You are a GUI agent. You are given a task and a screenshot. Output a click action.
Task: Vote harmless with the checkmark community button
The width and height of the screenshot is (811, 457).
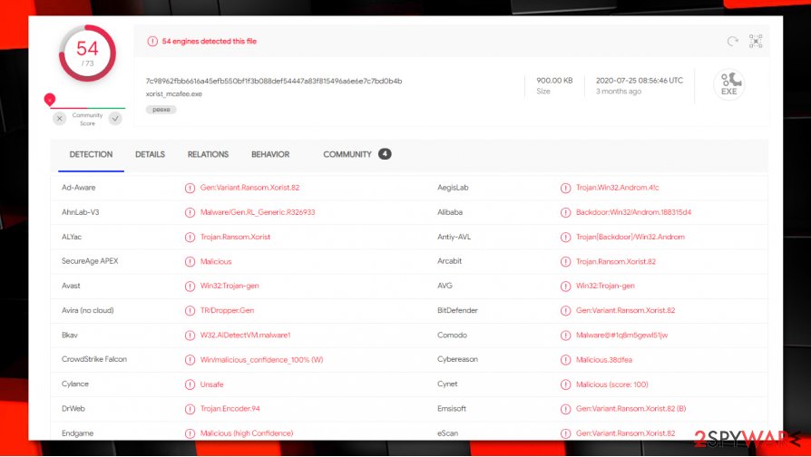coord(115,119)
